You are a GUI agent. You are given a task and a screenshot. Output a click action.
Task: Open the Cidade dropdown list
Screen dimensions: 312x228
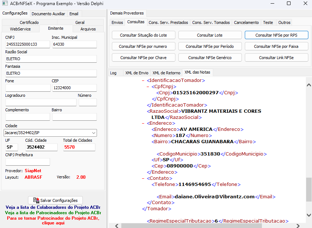[x=93, y=133]
